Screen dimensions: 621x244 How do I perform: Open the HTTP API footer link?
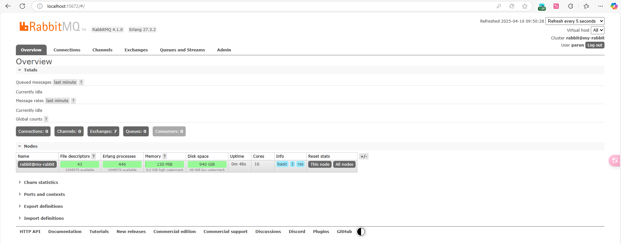[30, 232]
